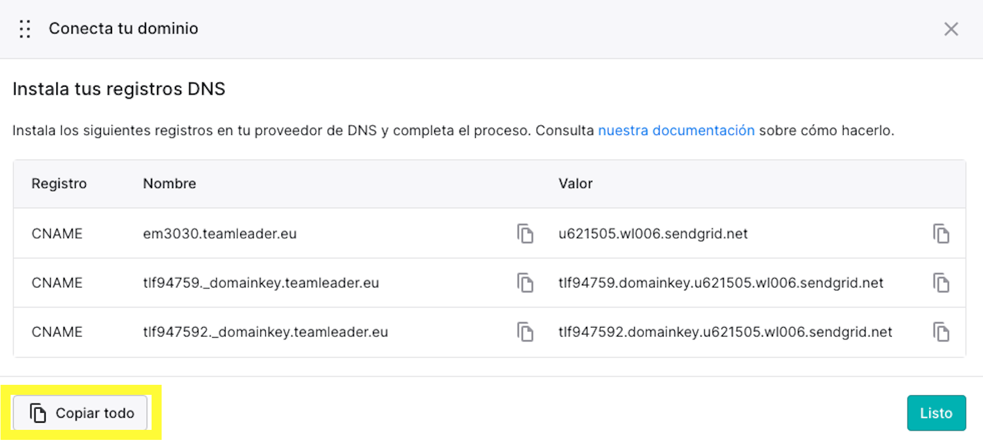Screen dimensions: 983x446
Task: Click the Registro column header
Action: [x=59, y=184]
